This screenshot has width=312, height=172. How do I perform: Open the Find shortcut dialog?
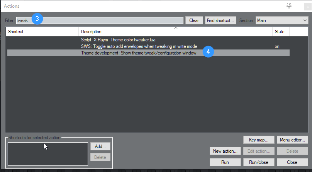[x=220, y=20]
